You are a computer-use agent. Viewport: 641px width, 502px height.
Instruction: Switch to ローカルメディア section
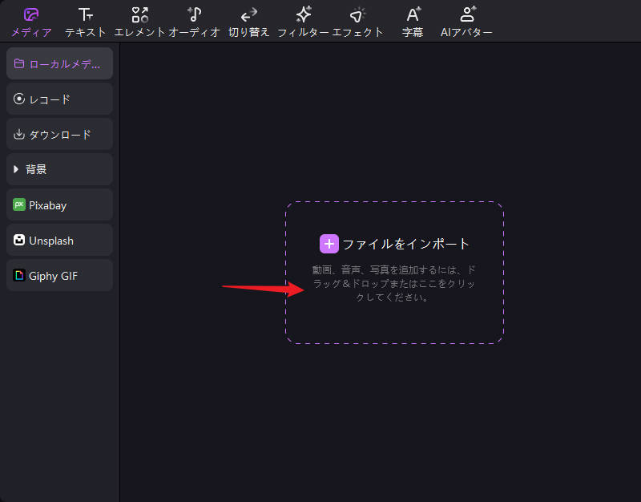(x=58, y=63)
